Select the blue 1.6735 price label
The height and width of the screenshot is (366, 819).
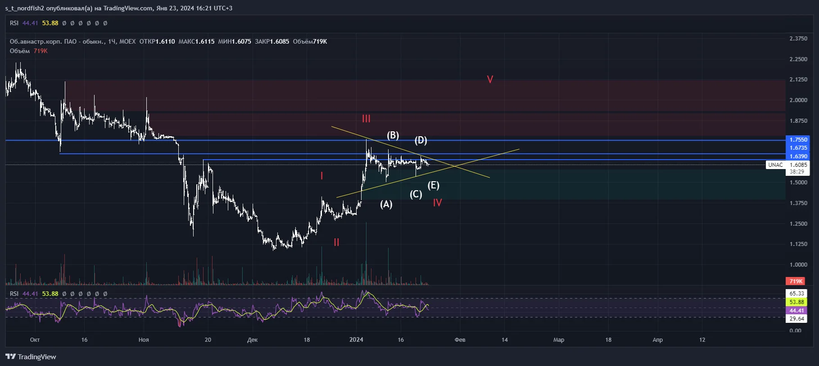click(x=798, y=148)
